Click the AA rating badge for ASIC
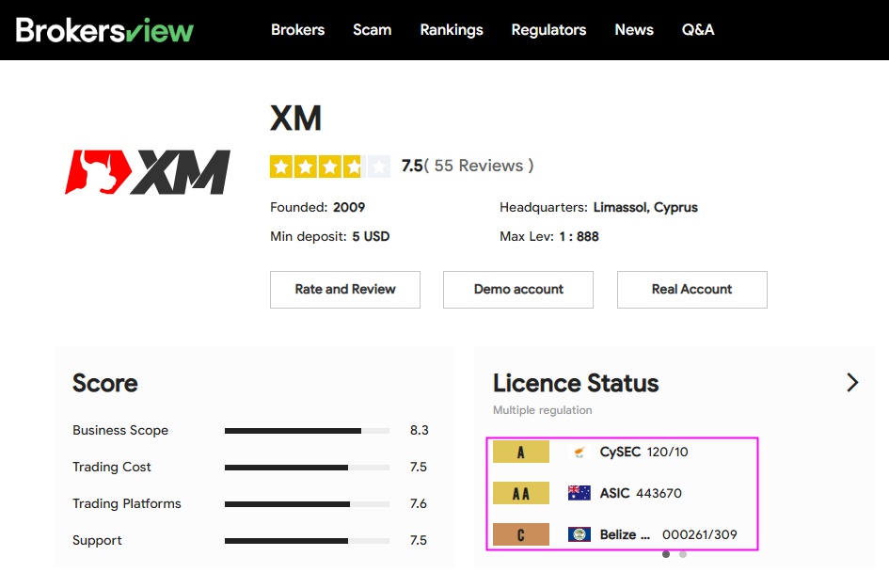 coord(521,493)
